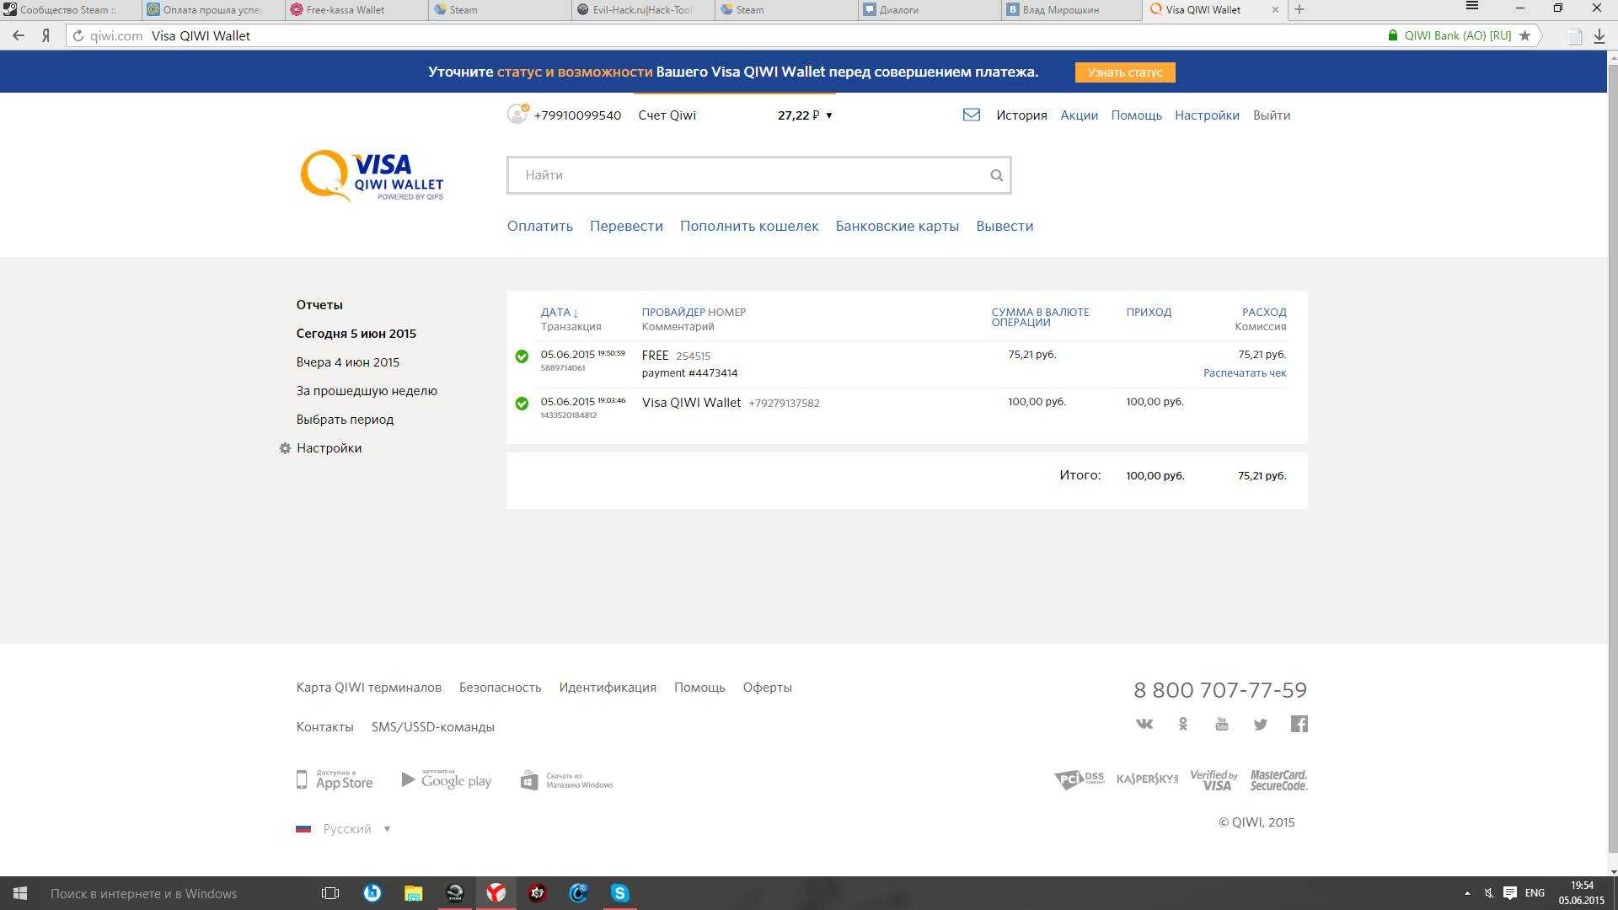This screenshot has width=1618, height=910.
Task: Click Выбрать период link
Action: [x=345, y=420]
